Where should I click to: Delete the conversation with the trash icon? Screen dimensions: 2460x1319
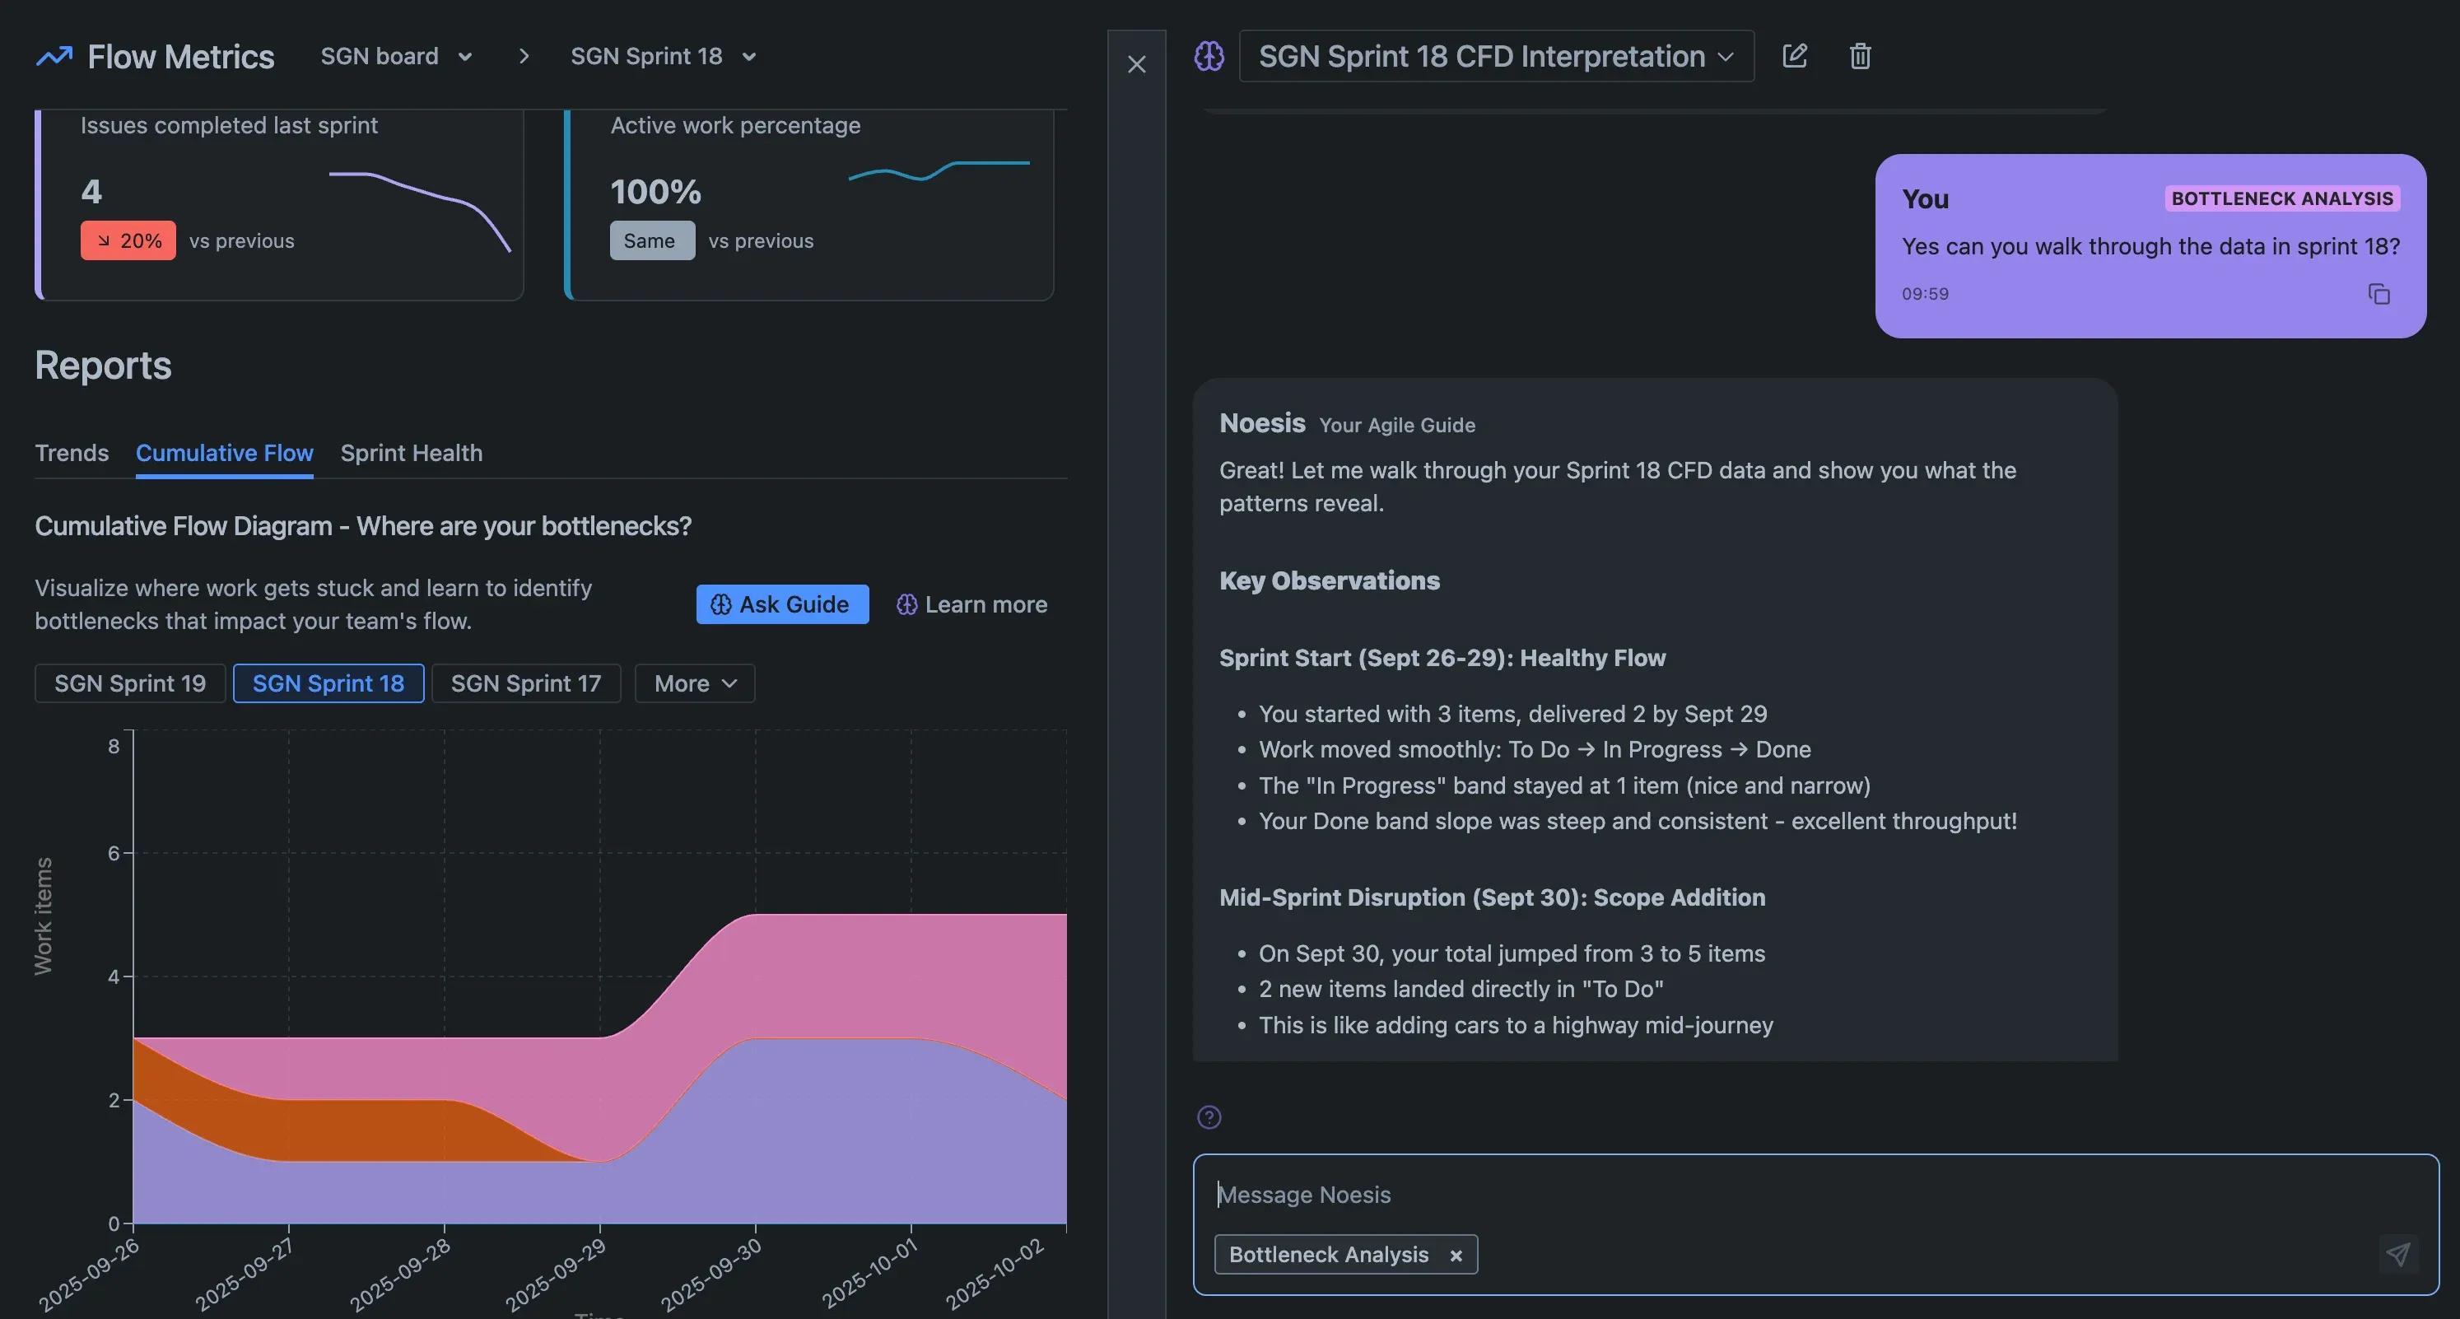coord(1859,56)
